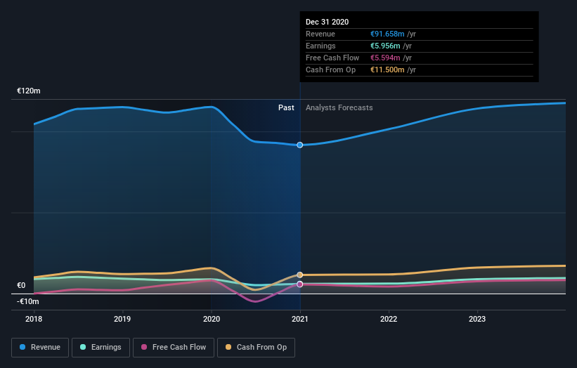Click the 2023 x-axis label
The image size is (577, 368).
477,319
